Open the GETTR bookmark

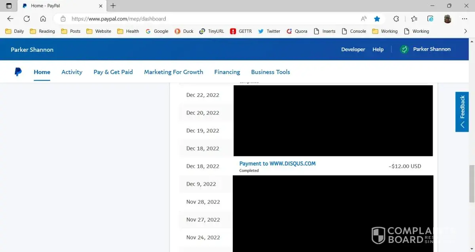[241, 31]
